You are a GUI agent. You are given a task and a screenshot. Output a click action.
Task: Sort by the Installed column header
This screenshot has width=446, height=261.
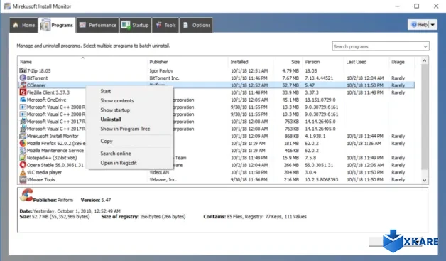[x=239, y=62]
